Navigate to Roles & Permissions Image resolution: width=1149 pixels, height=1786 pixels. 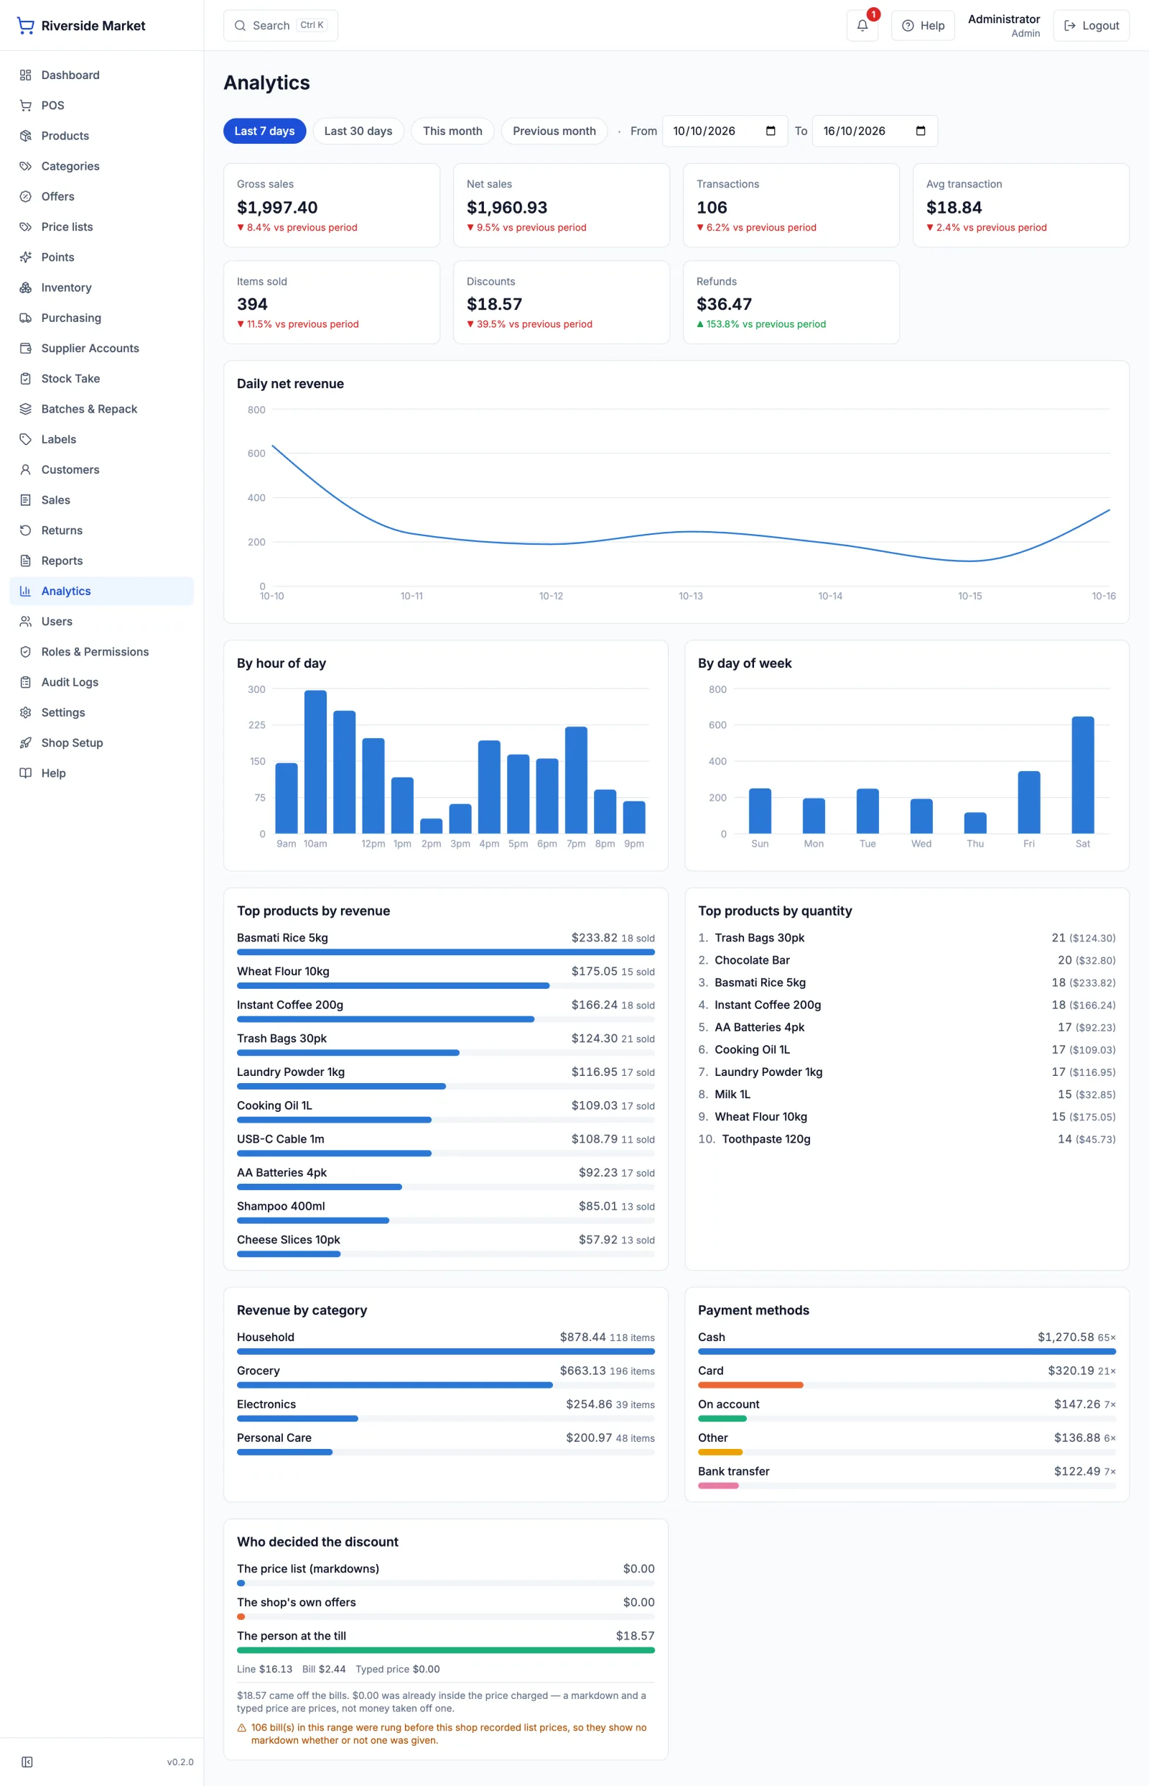101,652
